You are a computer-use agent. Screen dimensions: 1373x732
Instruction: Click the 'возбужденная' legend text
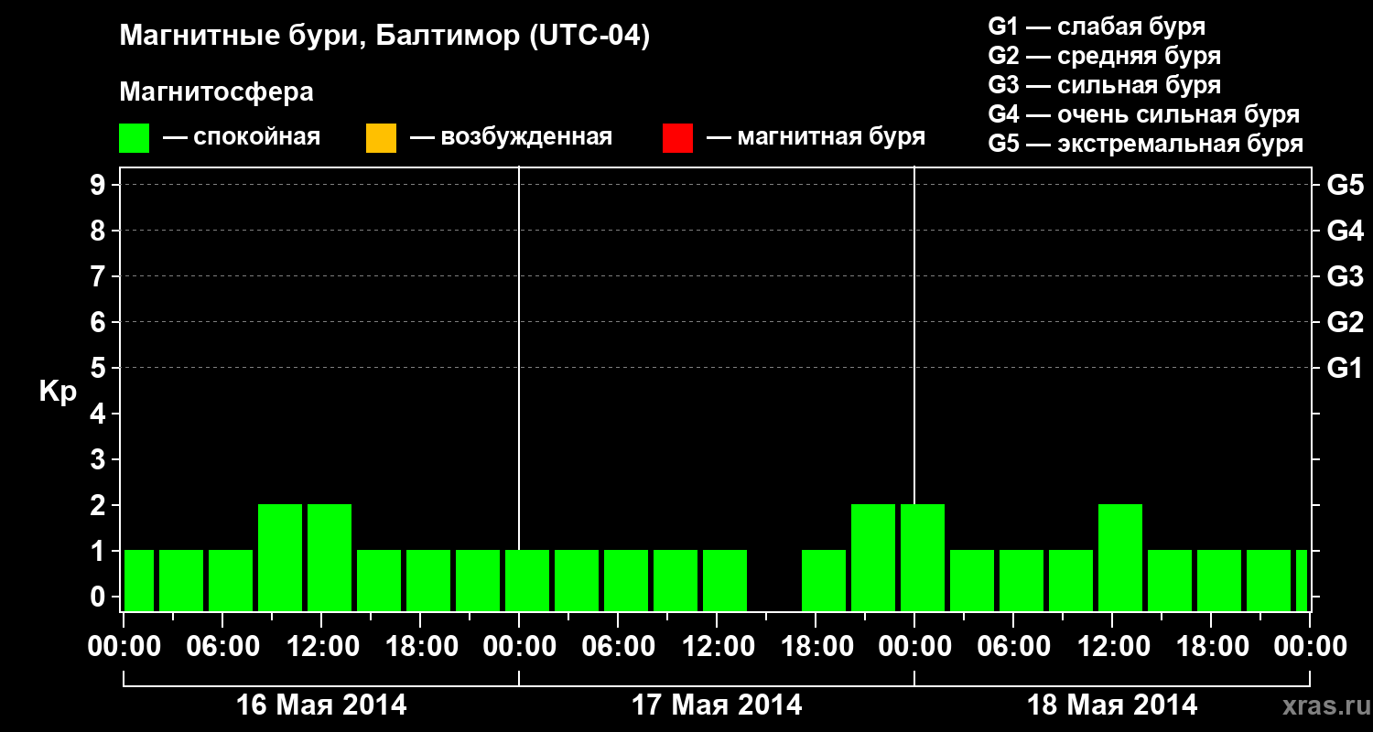point(526,138)
